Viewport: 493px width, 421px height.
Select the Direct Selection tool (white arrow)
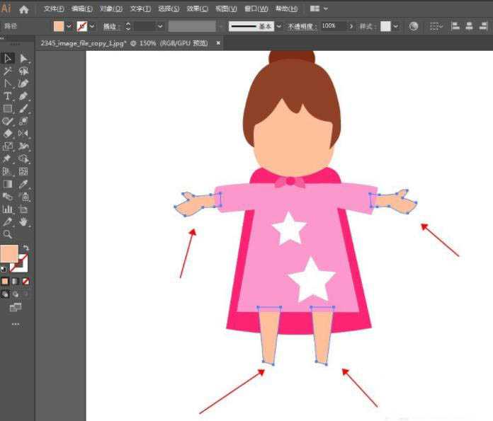23,59
